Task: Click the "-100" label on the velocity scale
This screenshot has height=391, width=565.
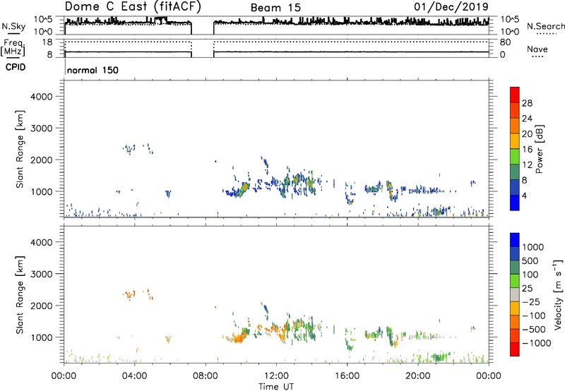Action: point(533,315)
